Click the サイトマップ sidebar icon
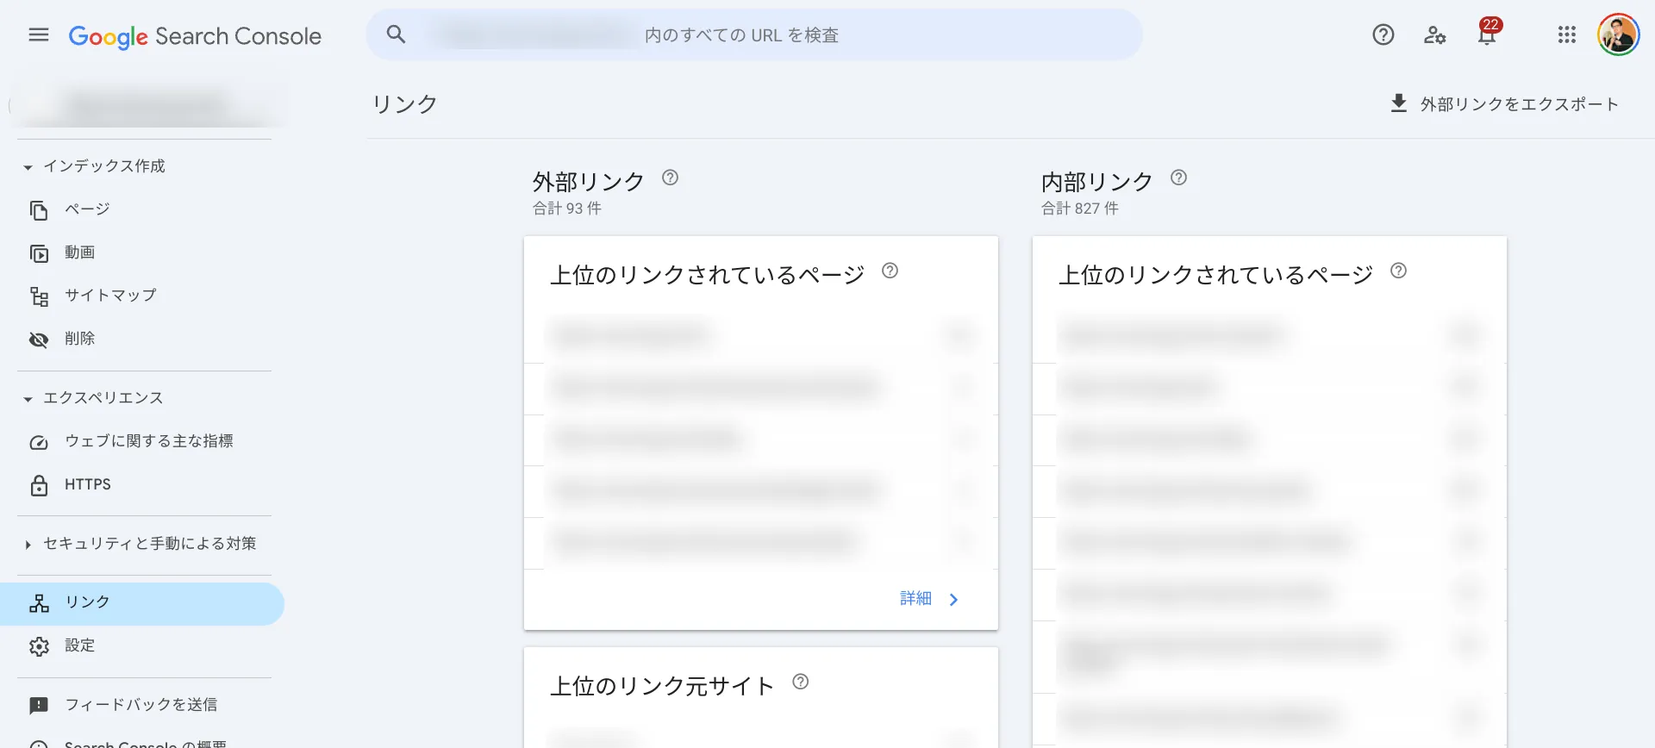 (x=39, y=296)
